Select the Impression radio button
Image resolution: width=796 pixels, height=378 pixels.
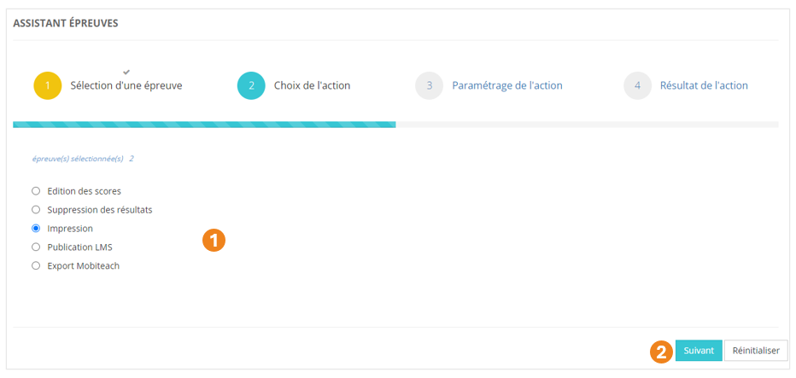[x=36, y=229]
